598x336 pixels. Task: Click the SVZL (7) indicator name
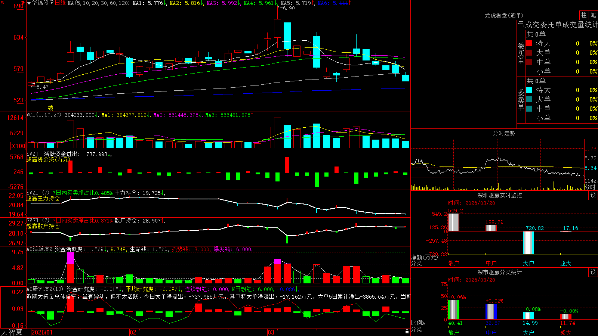(x=38, y=193)
